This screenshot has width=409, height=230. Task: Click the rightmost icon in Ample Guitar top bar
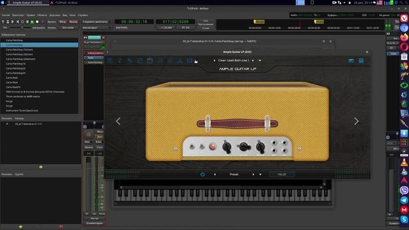coord(361,61)
